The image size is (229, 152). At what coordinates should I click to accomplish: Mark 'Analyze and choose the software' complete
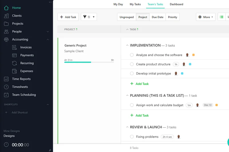(x=132, y=55)
